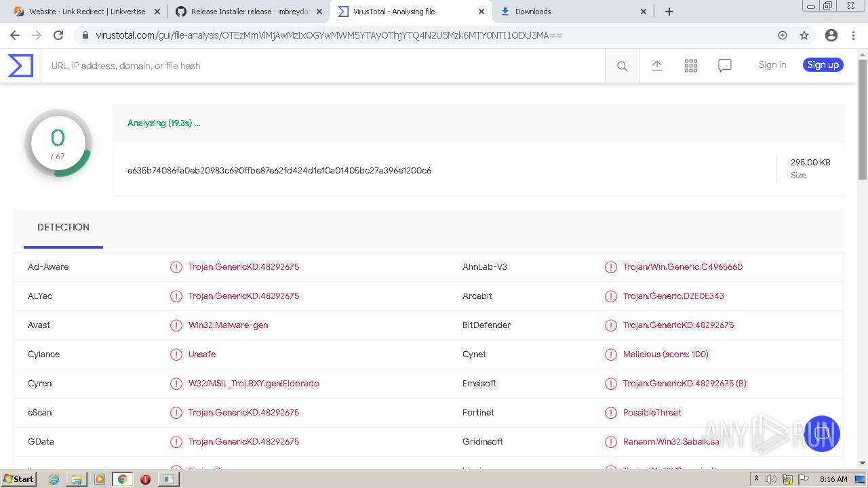The height and width of the screenshot is (488, 868).
Task: Reload the page
Action: coord(58,35)
